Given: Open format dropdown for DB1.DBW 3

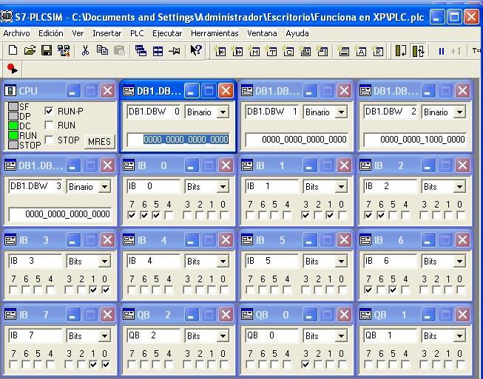Looking at the screenshot, I should 104,186.
